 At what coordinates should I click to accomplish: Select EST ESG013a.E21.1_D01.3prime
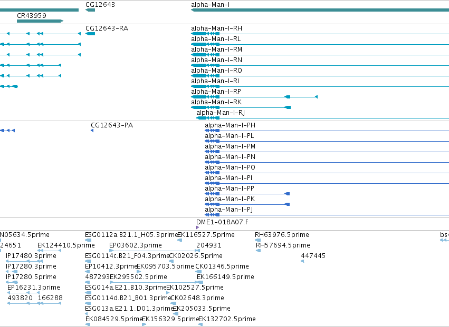tap(129, 309)
